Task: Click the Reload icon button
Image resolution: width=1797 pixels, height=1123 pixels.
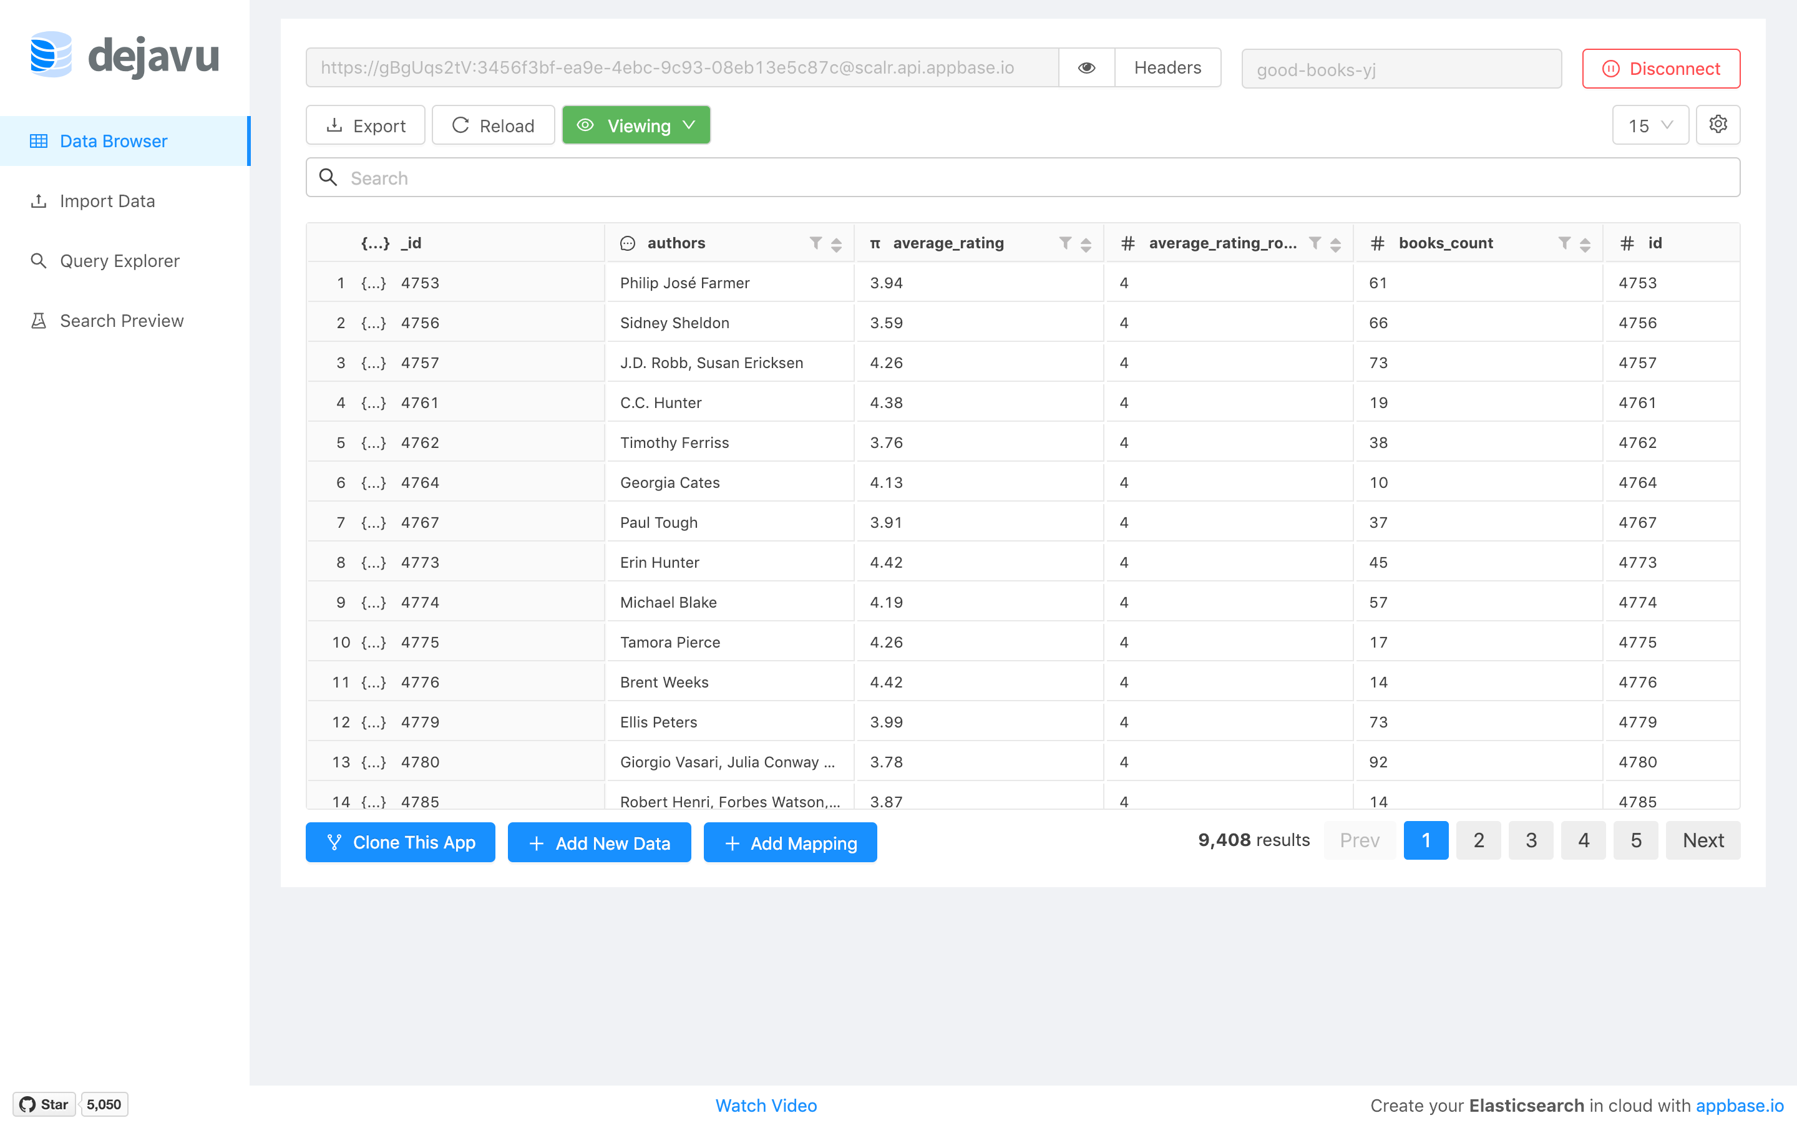Action: (460, 125)
